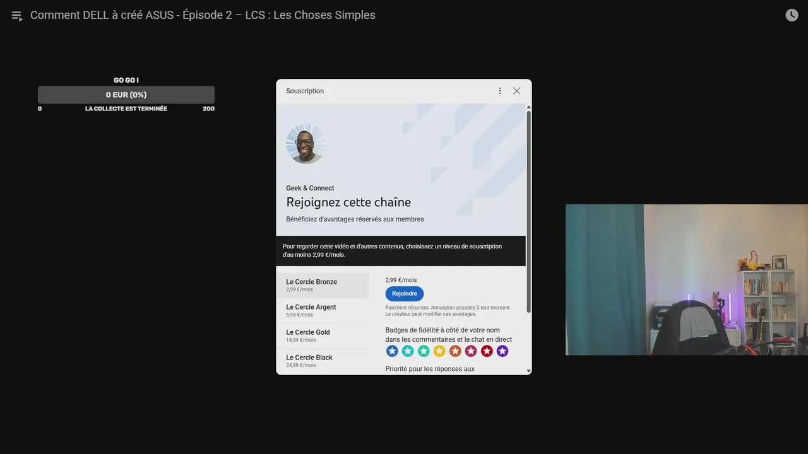
Task: Click the dialog vertical scrollbar thumb
Action: tap(529, 211)
